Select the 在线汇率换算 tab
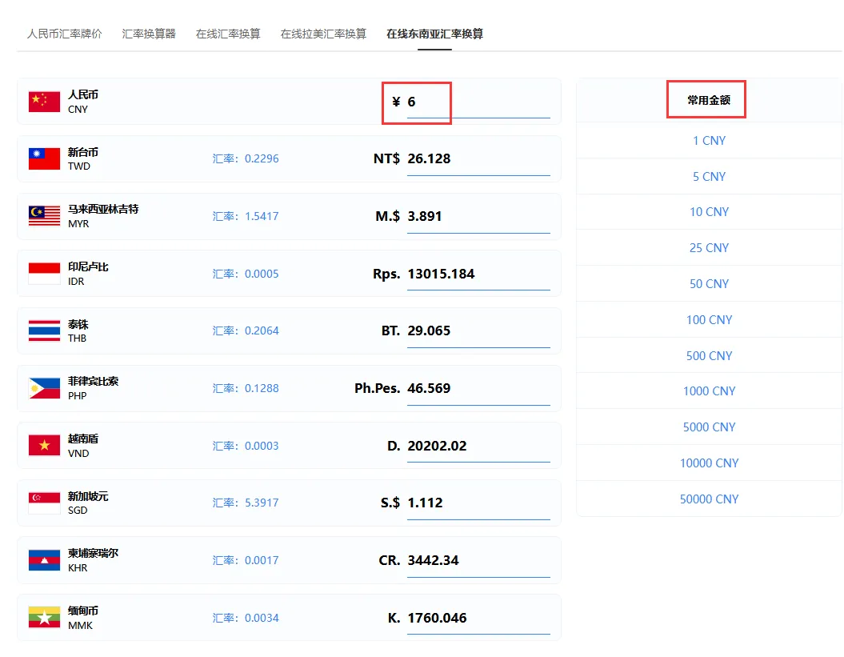The width and height of the screenshot is (844, 657). point(228,34)
